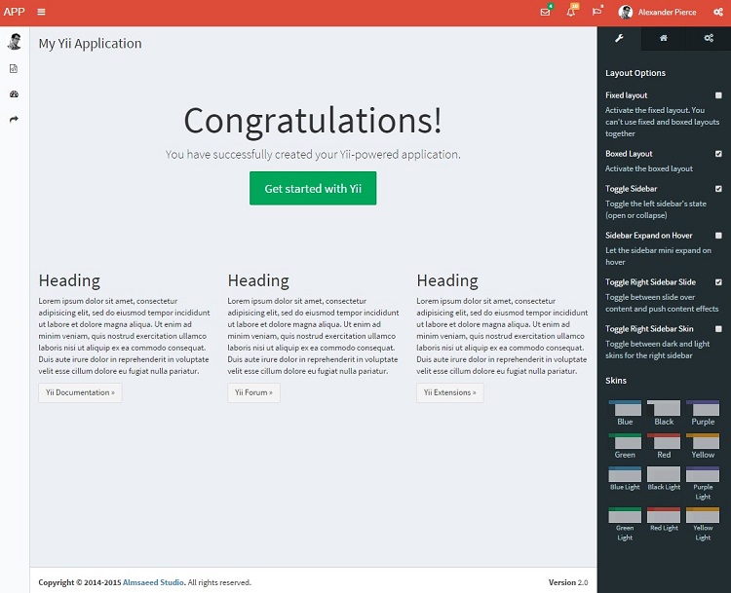Image resolution: width=731 pixels, height=593 pixels.
Task: Select the Purple skin swatch
Action: pos(703,409)
